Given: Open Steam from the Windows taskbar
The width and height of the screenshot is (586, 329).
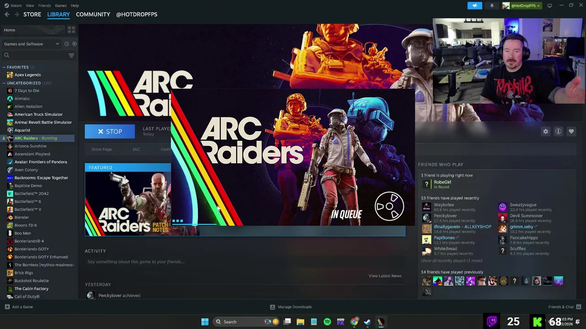Looking at the screenshot, I should tap(367, 322).
